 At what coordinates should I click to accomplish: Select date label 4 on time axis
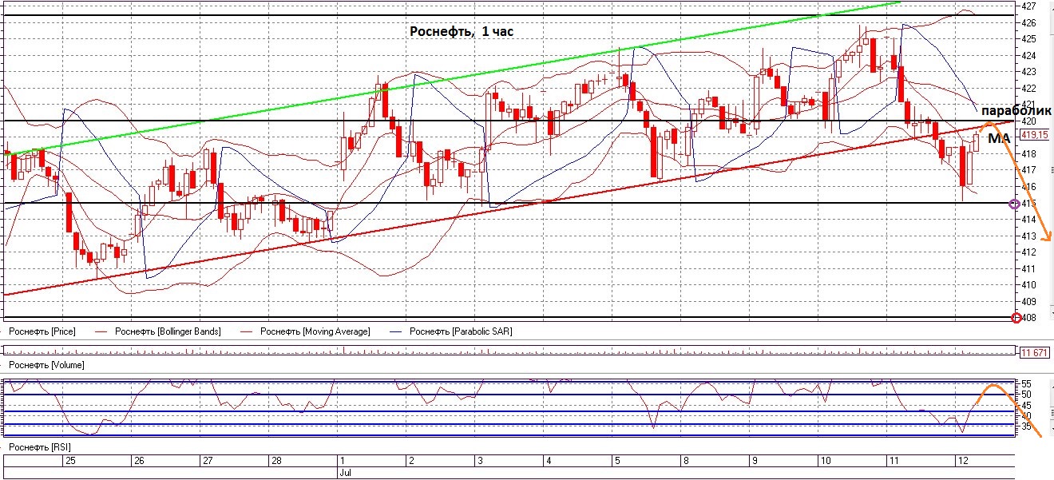pos(548,462)
